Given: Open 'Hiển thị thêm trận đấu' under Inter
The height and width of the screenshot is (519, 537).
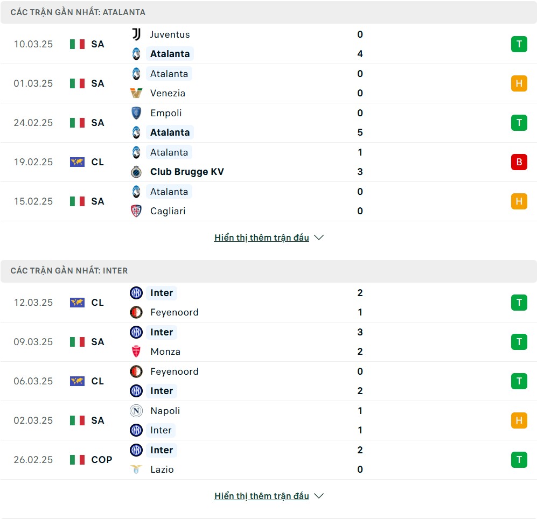Looking at the screenshot, I should [262, 496].
